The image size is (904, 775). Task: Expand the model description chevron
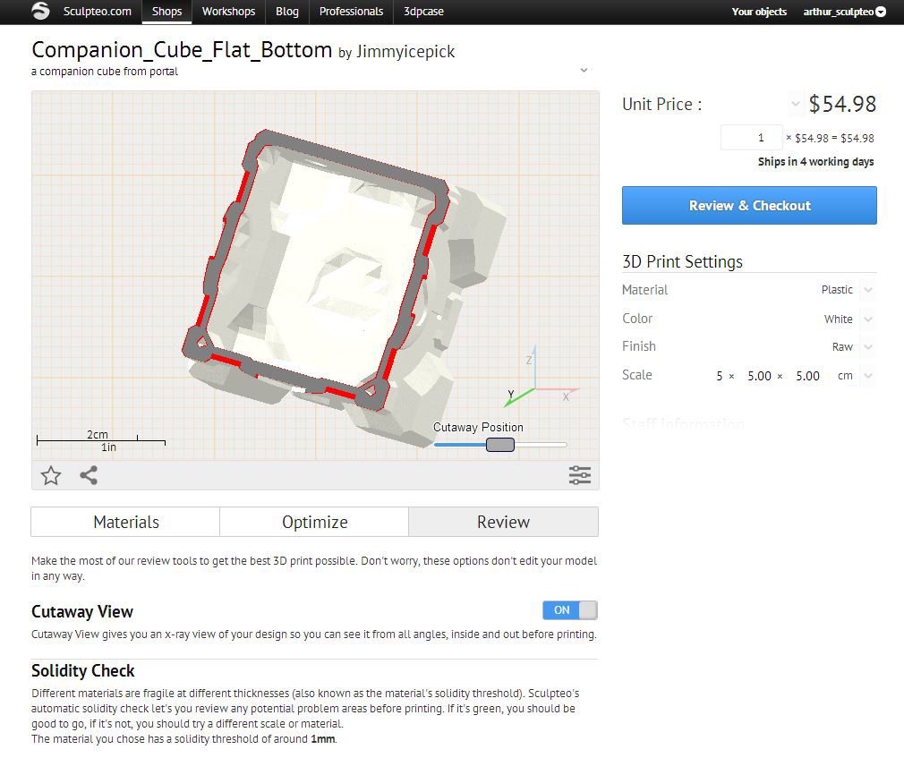coord(584,70)
